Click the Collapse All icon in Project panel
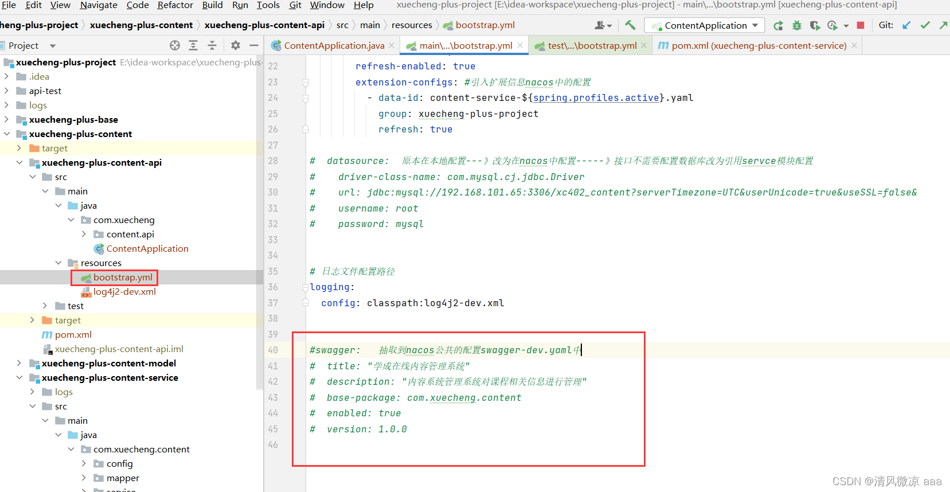 point(212,45)
